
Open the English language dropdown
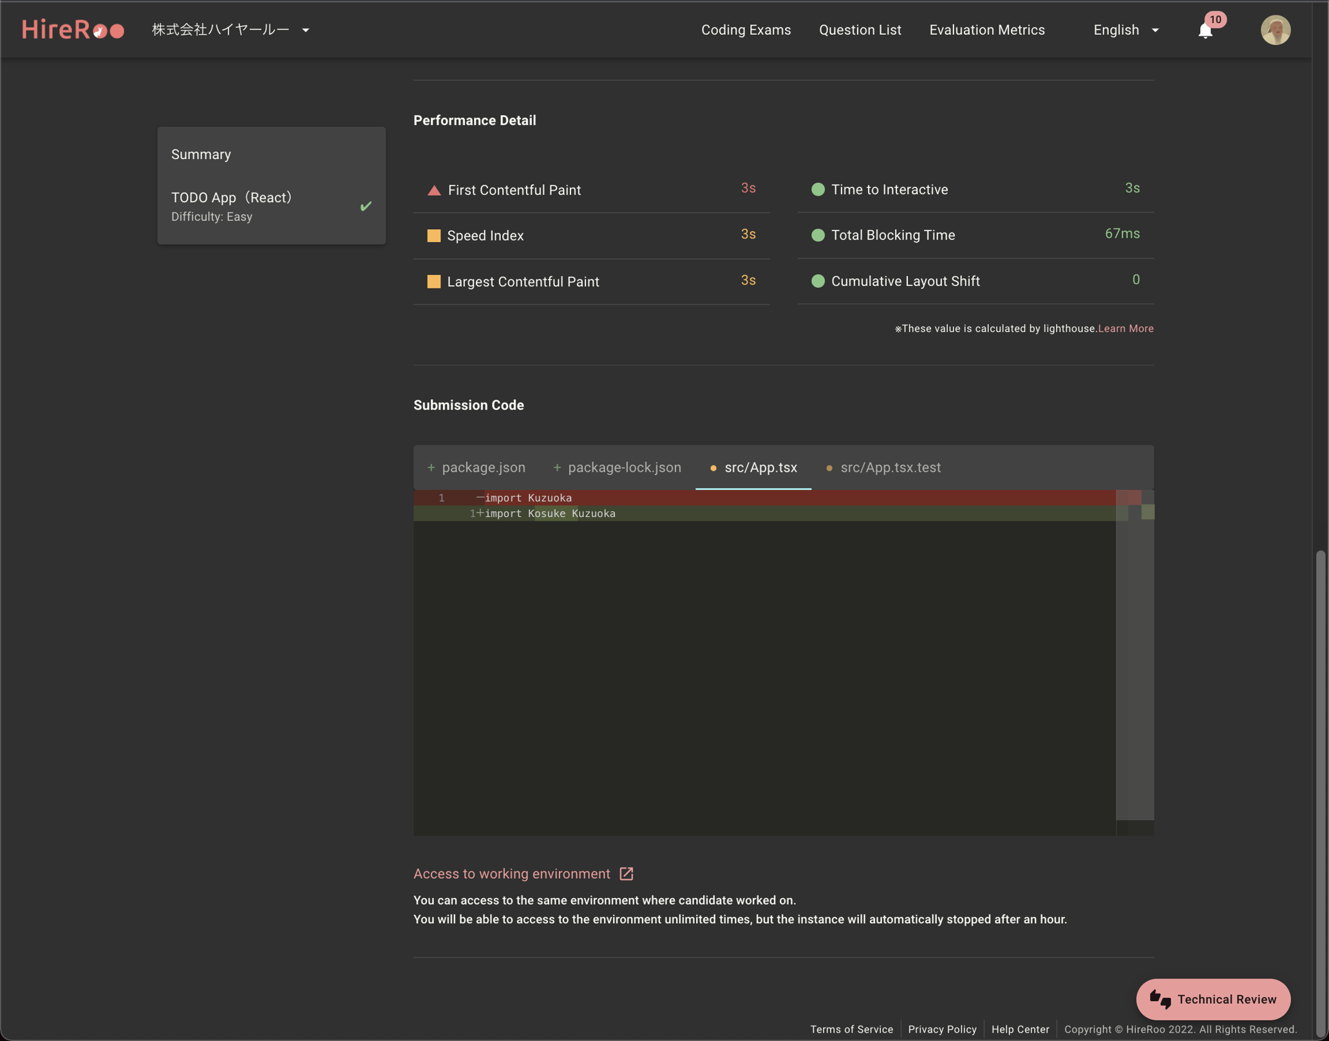pos(1126,30)
